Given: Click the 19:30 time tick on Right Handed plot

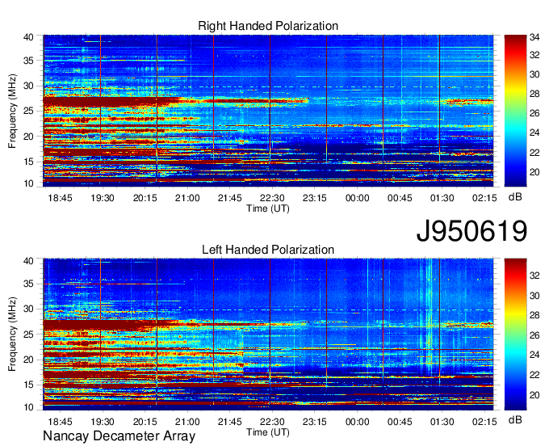Looking at the screenshot, I should (103, 198).
